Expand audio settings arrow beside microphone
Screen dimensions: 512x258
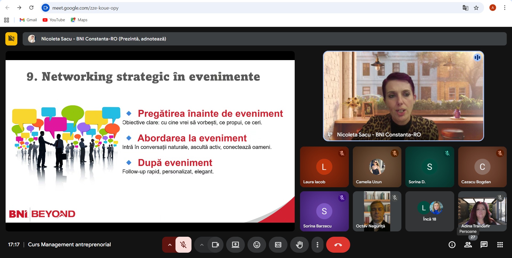(x=170, y=245)
